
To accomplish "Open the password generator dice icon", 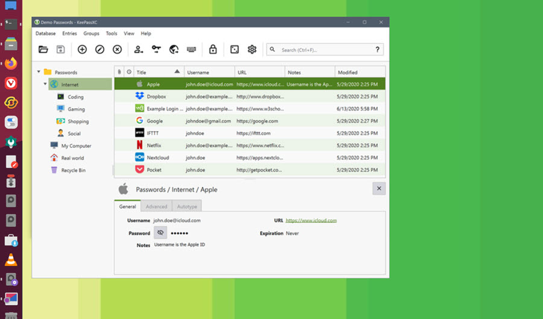I will point(235,50).
